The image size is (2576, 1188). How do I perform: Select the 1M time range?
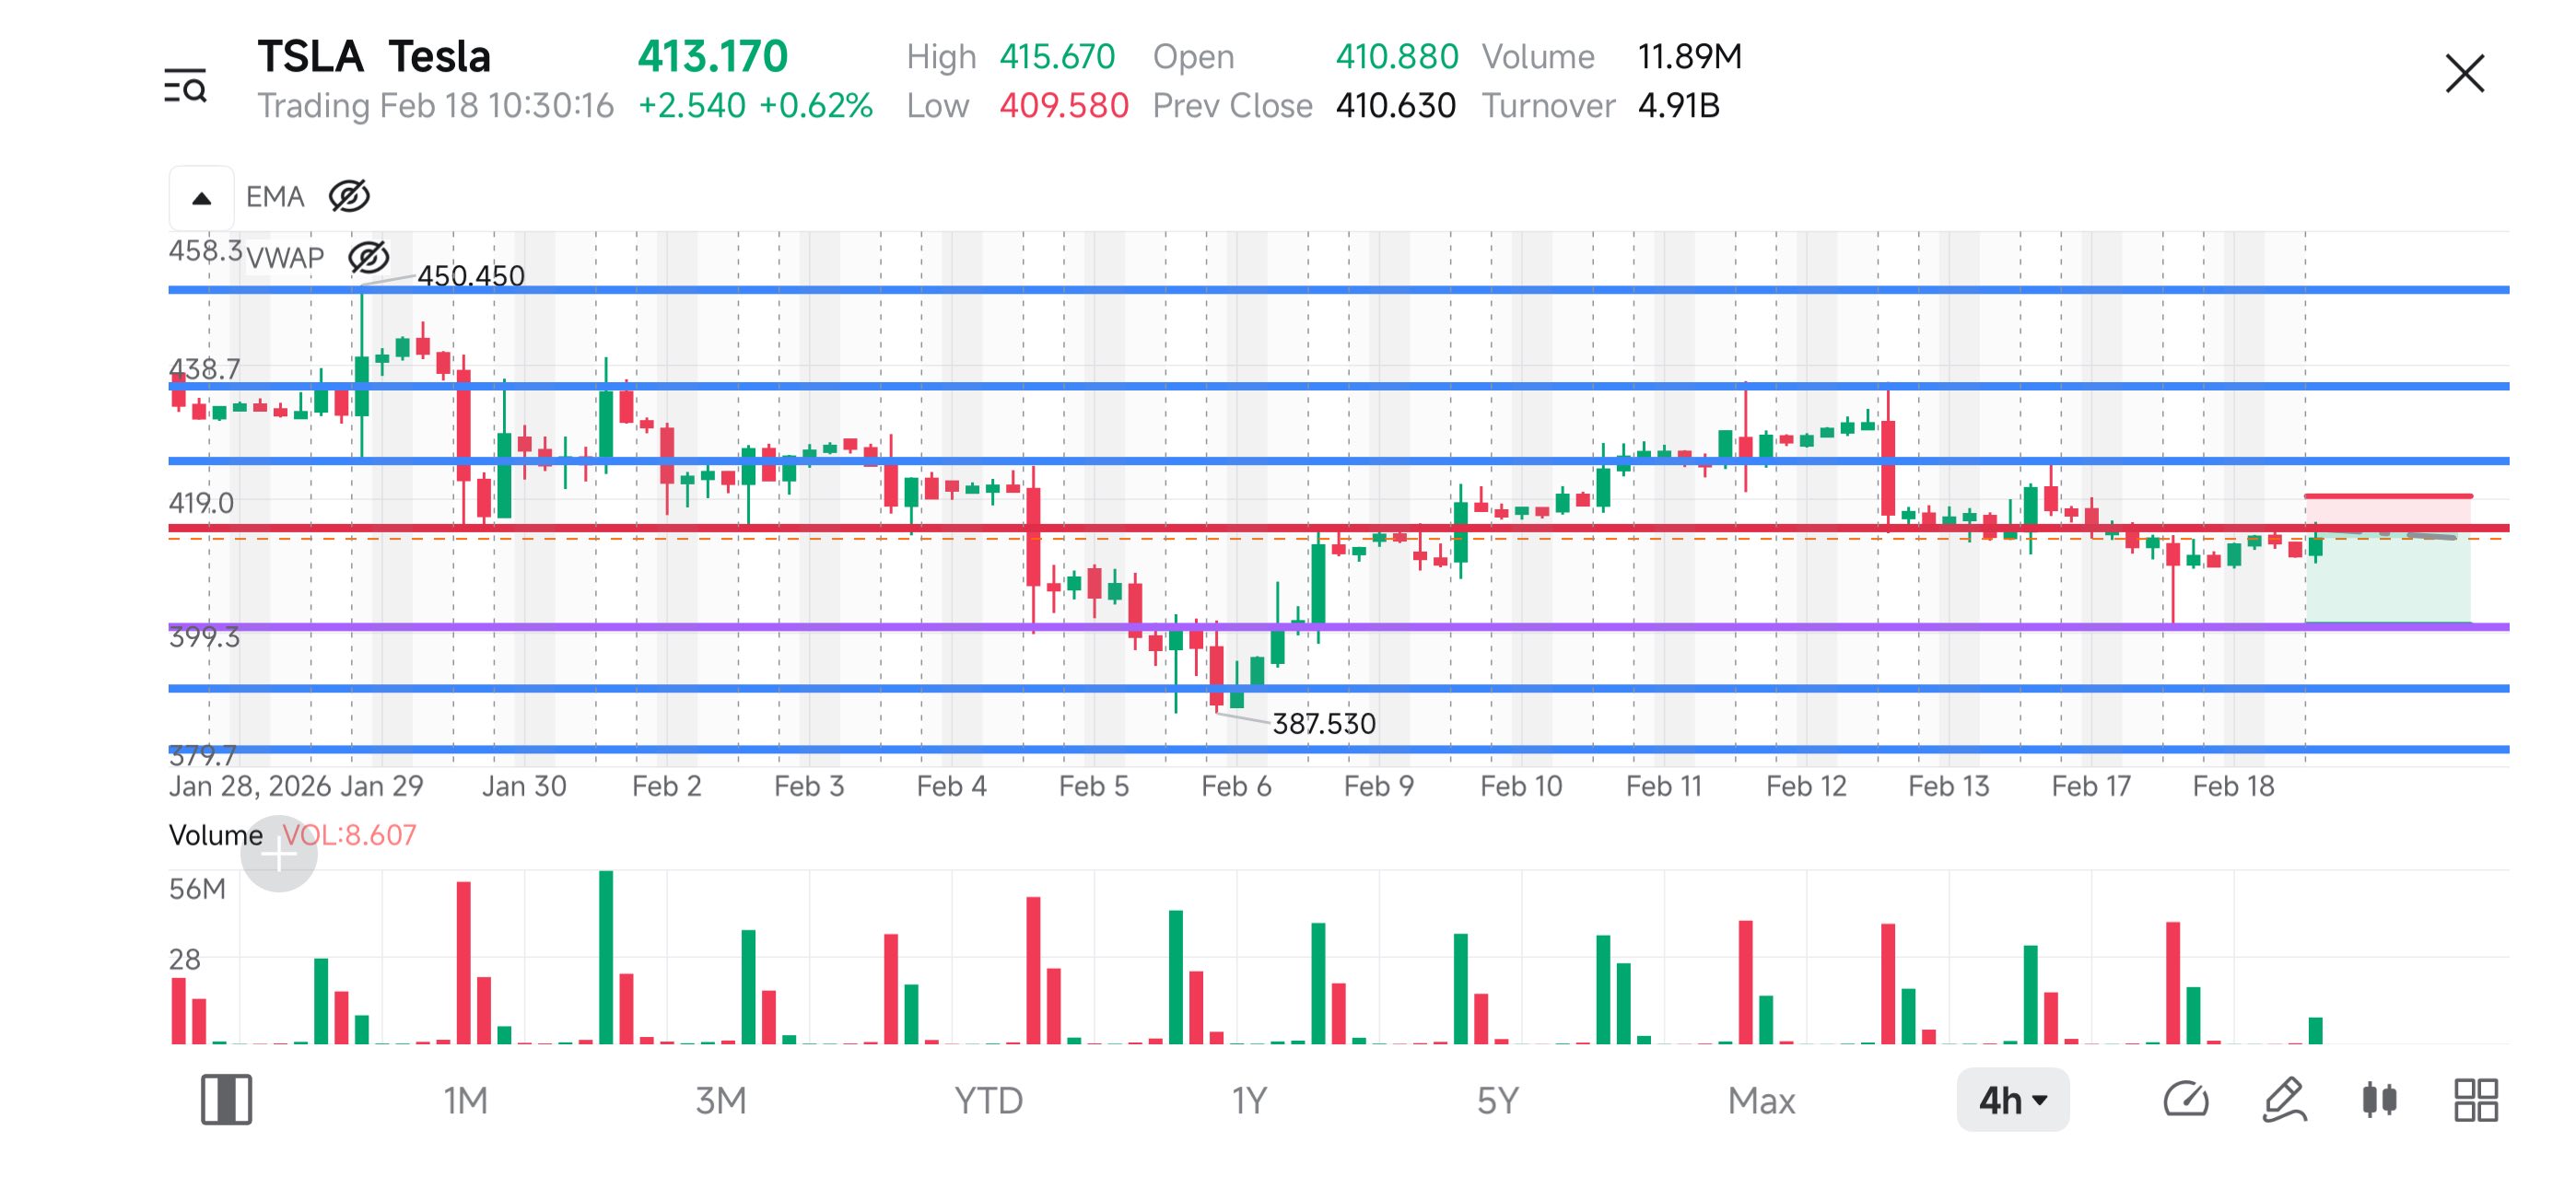pos(465,1101)
